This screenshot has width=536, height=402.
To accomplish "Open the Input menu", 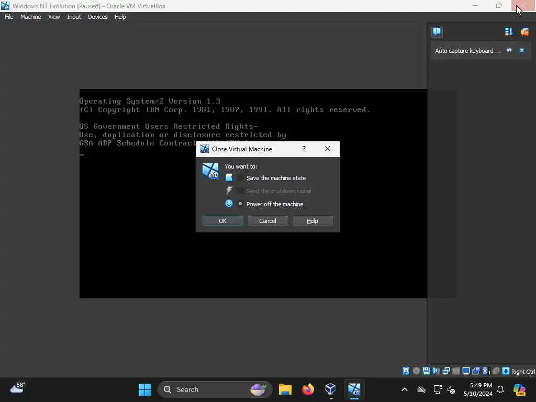I will pos(74,17).
